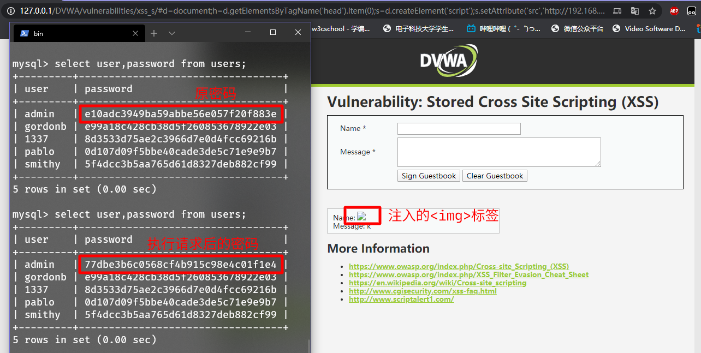The image size is (701, 353).
Task: Minimize the terminal window
Action: (248, 33)
